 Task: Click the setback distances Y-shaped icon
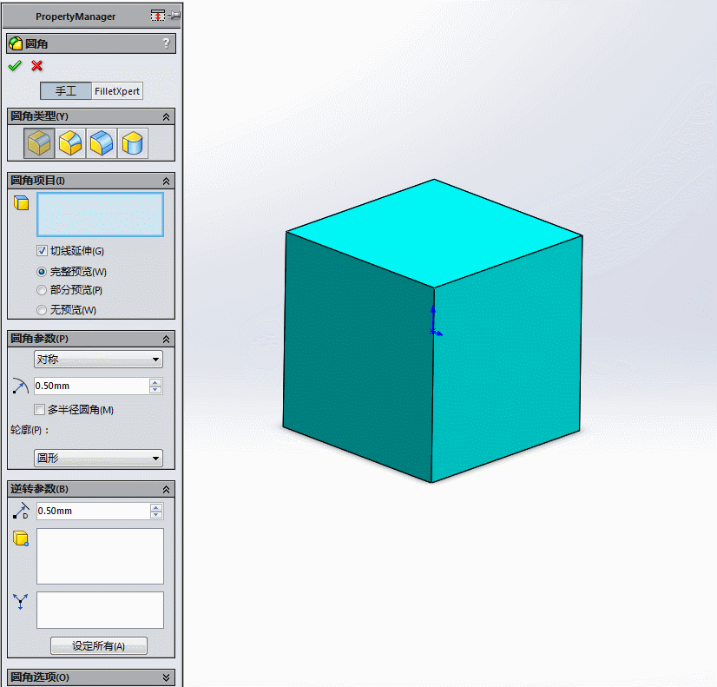tap(21, 602)
